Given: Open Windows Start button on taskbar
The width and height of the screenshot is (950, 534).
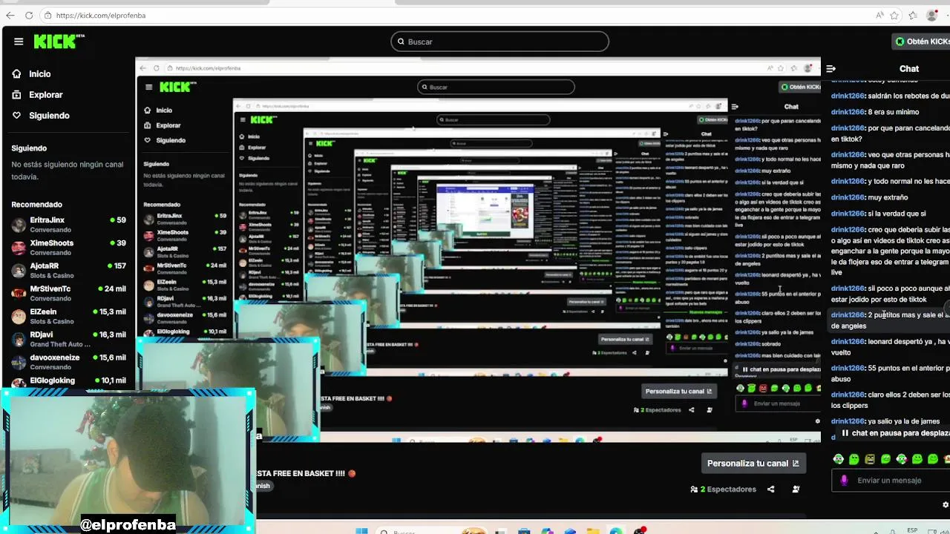Looking at the screenshot, I should (361, 530).
